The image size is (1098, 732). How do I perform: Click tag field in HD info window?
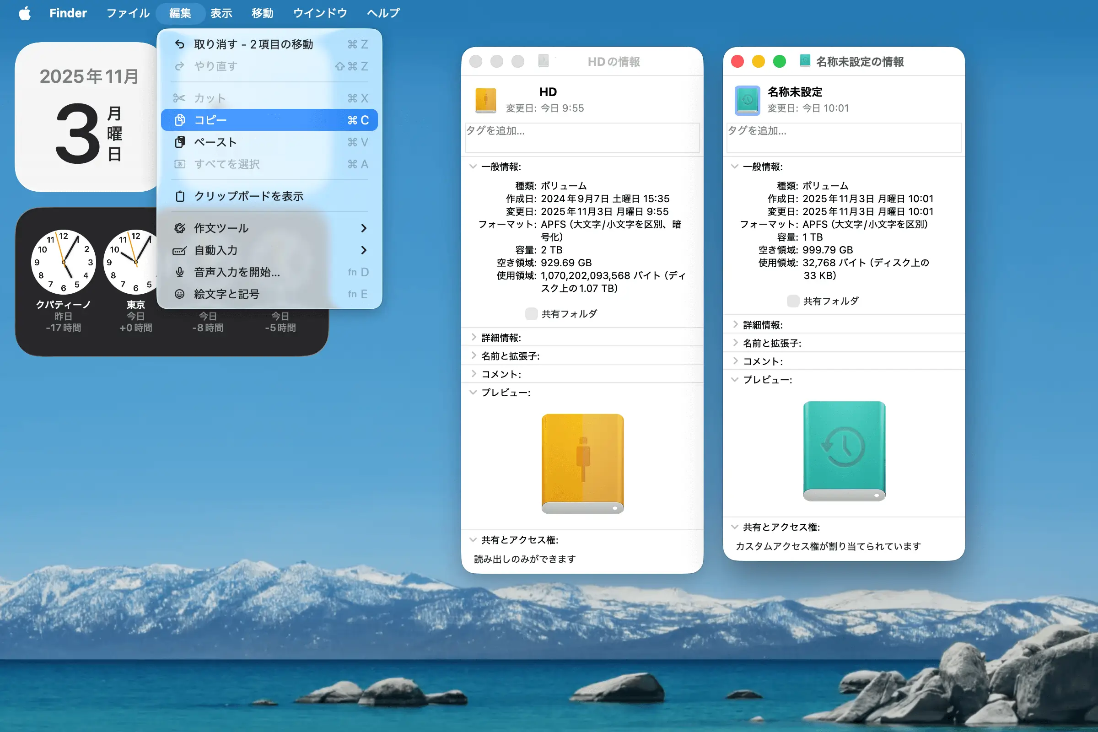[581, 137]
